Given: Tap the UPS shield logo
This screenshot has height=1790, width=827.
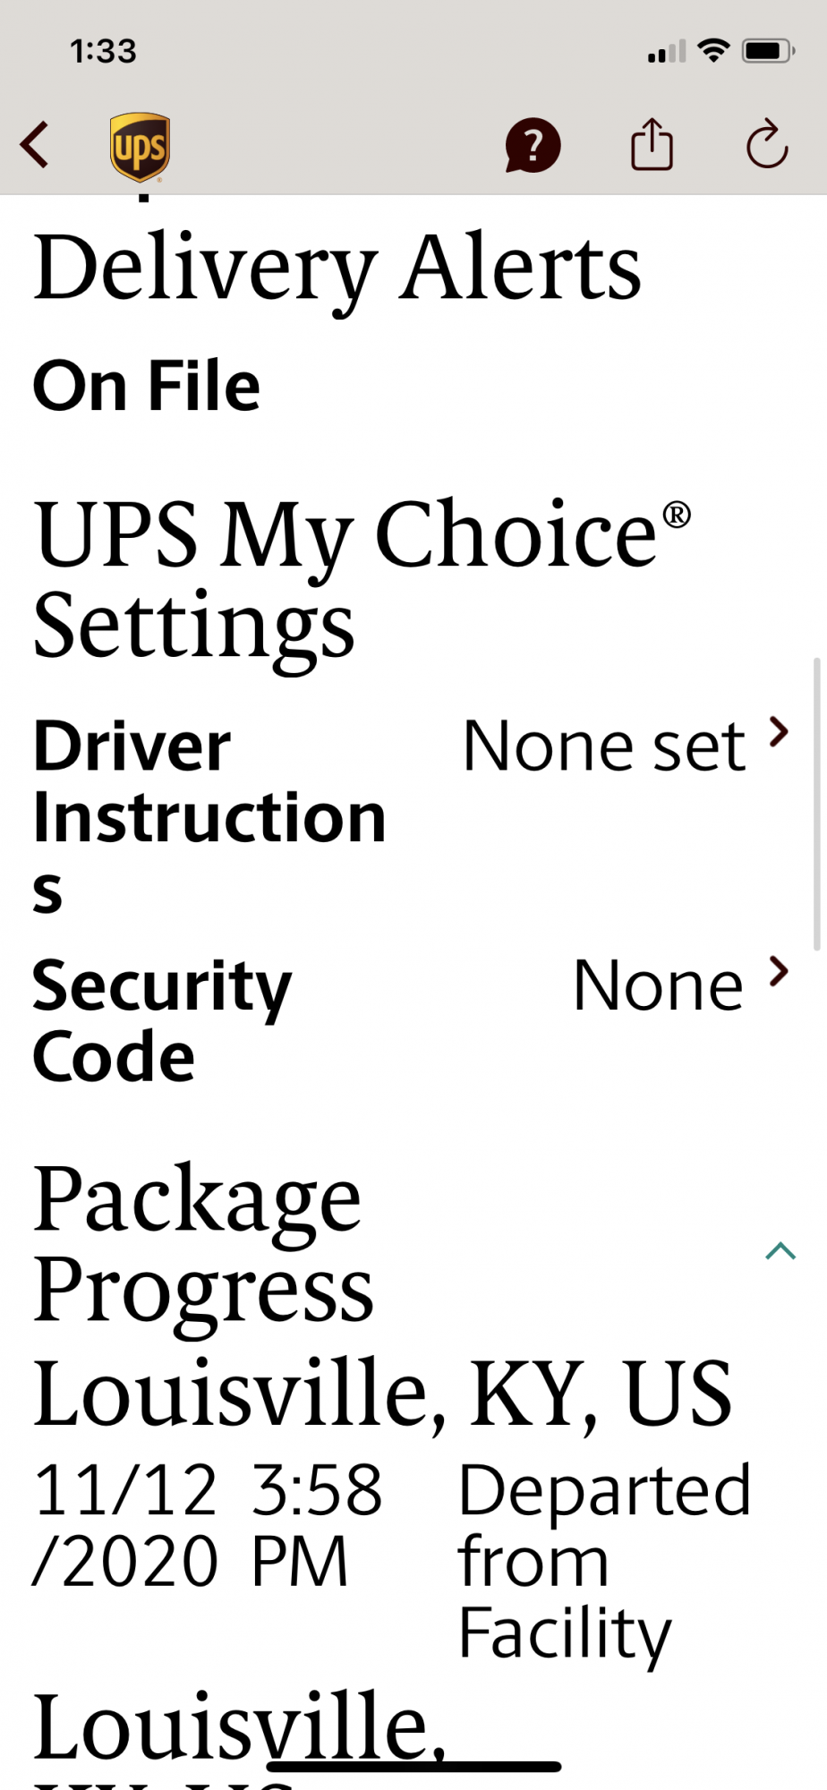Looking at the screenshot, I should [140, 147].
